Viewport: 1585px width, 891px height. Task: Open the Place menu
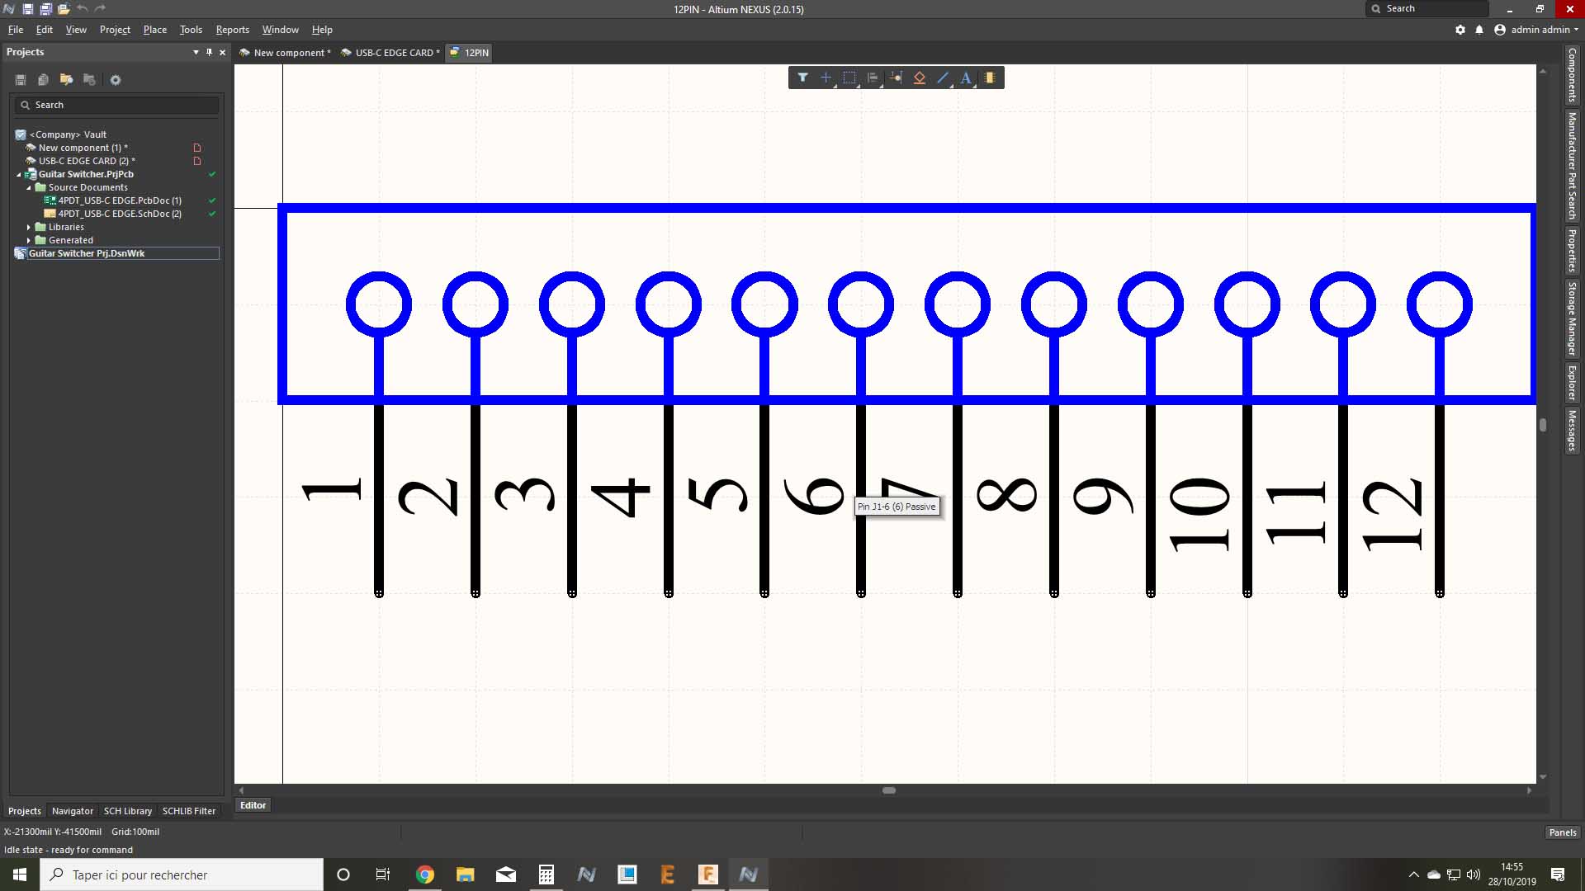[154, 30]
